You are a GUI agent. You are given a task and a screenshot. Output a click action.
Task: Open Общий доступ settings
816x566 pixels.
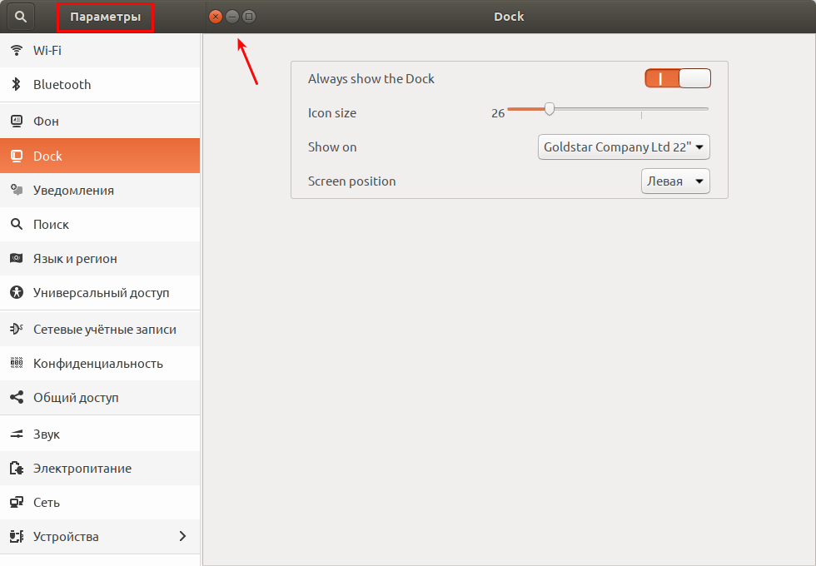coord(100,398)
